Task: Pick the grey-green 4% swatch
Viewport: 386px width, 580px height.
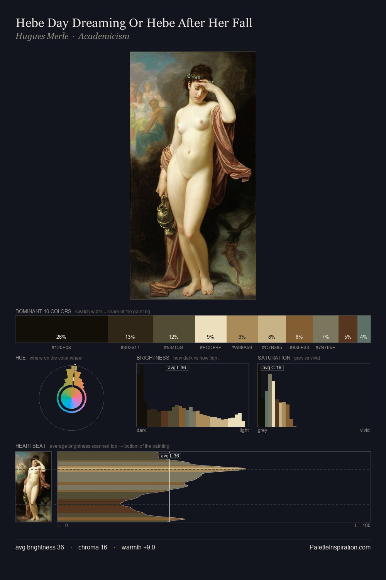Action: tap(364, 329)
